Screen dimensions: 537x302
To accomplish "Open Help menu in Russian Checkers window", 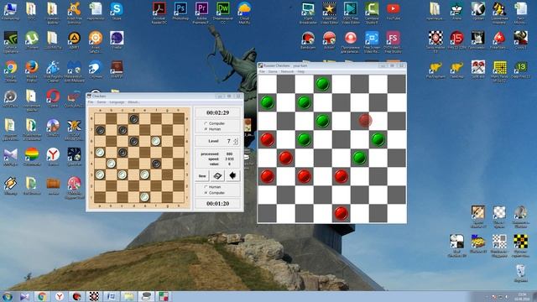I will (x=300, y=71).
